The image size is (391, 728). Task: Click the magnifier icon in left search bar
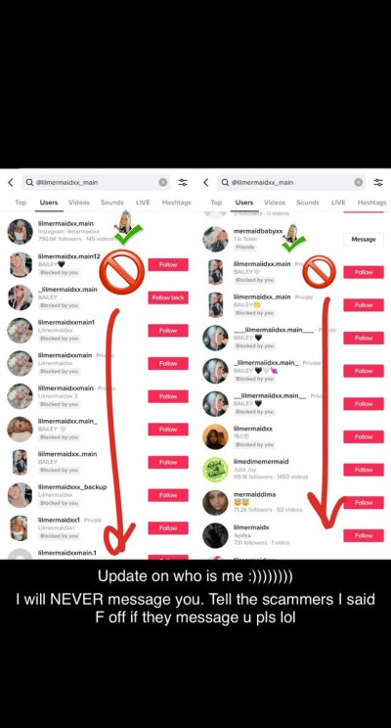[29, 182]
